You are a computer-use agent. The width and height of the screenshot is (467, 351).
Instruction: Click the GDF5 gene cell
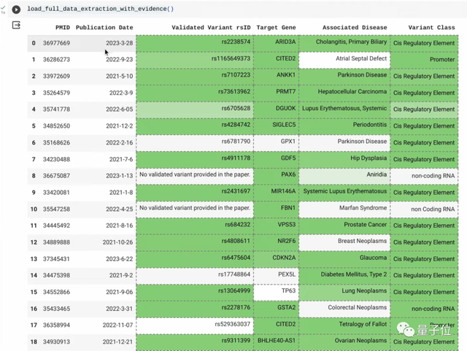click(276, 159)
